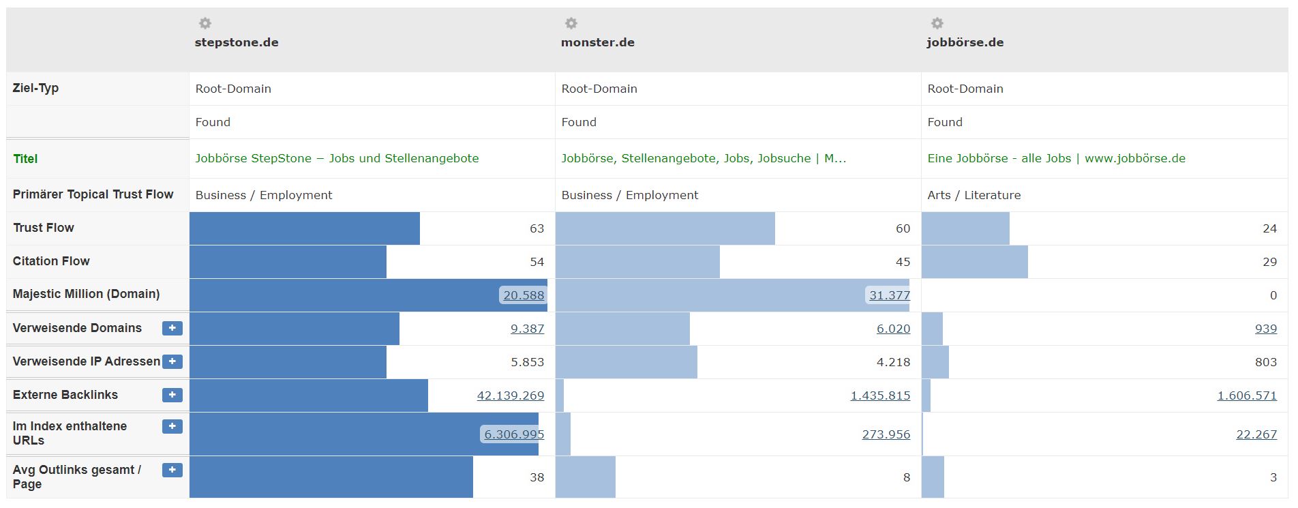Click jobbörse Trust Flow value 24
This screenshot has width=1298, height=508.
pos(1269,228)
